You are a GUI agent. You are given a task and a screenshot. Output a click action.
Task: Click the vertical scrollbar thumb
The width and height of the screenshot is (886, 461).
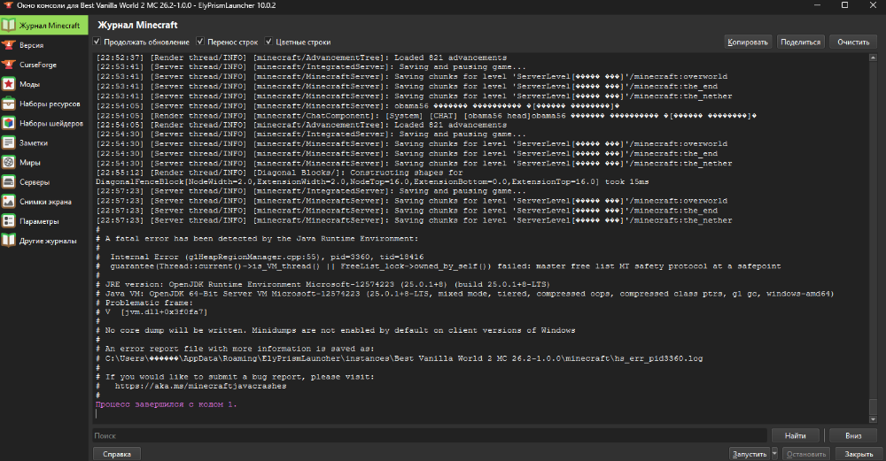(x=873, y=406)
